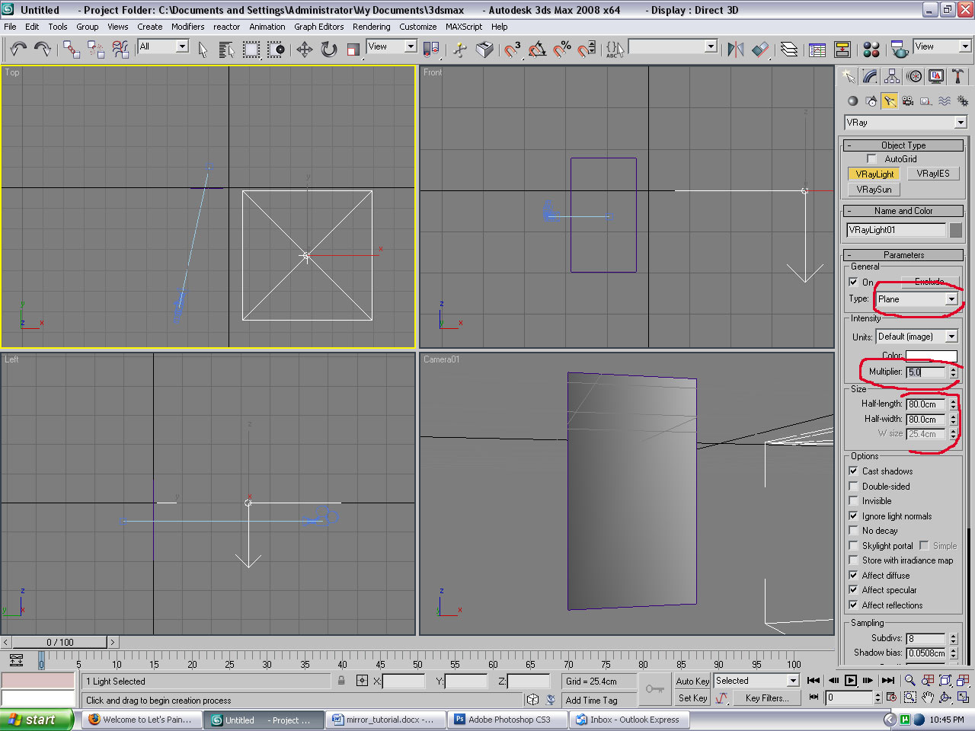Image resolution: width=975 pixels, height=731 pixels.
Task: Open the Material Editor
Action: [x=871, y=50]
